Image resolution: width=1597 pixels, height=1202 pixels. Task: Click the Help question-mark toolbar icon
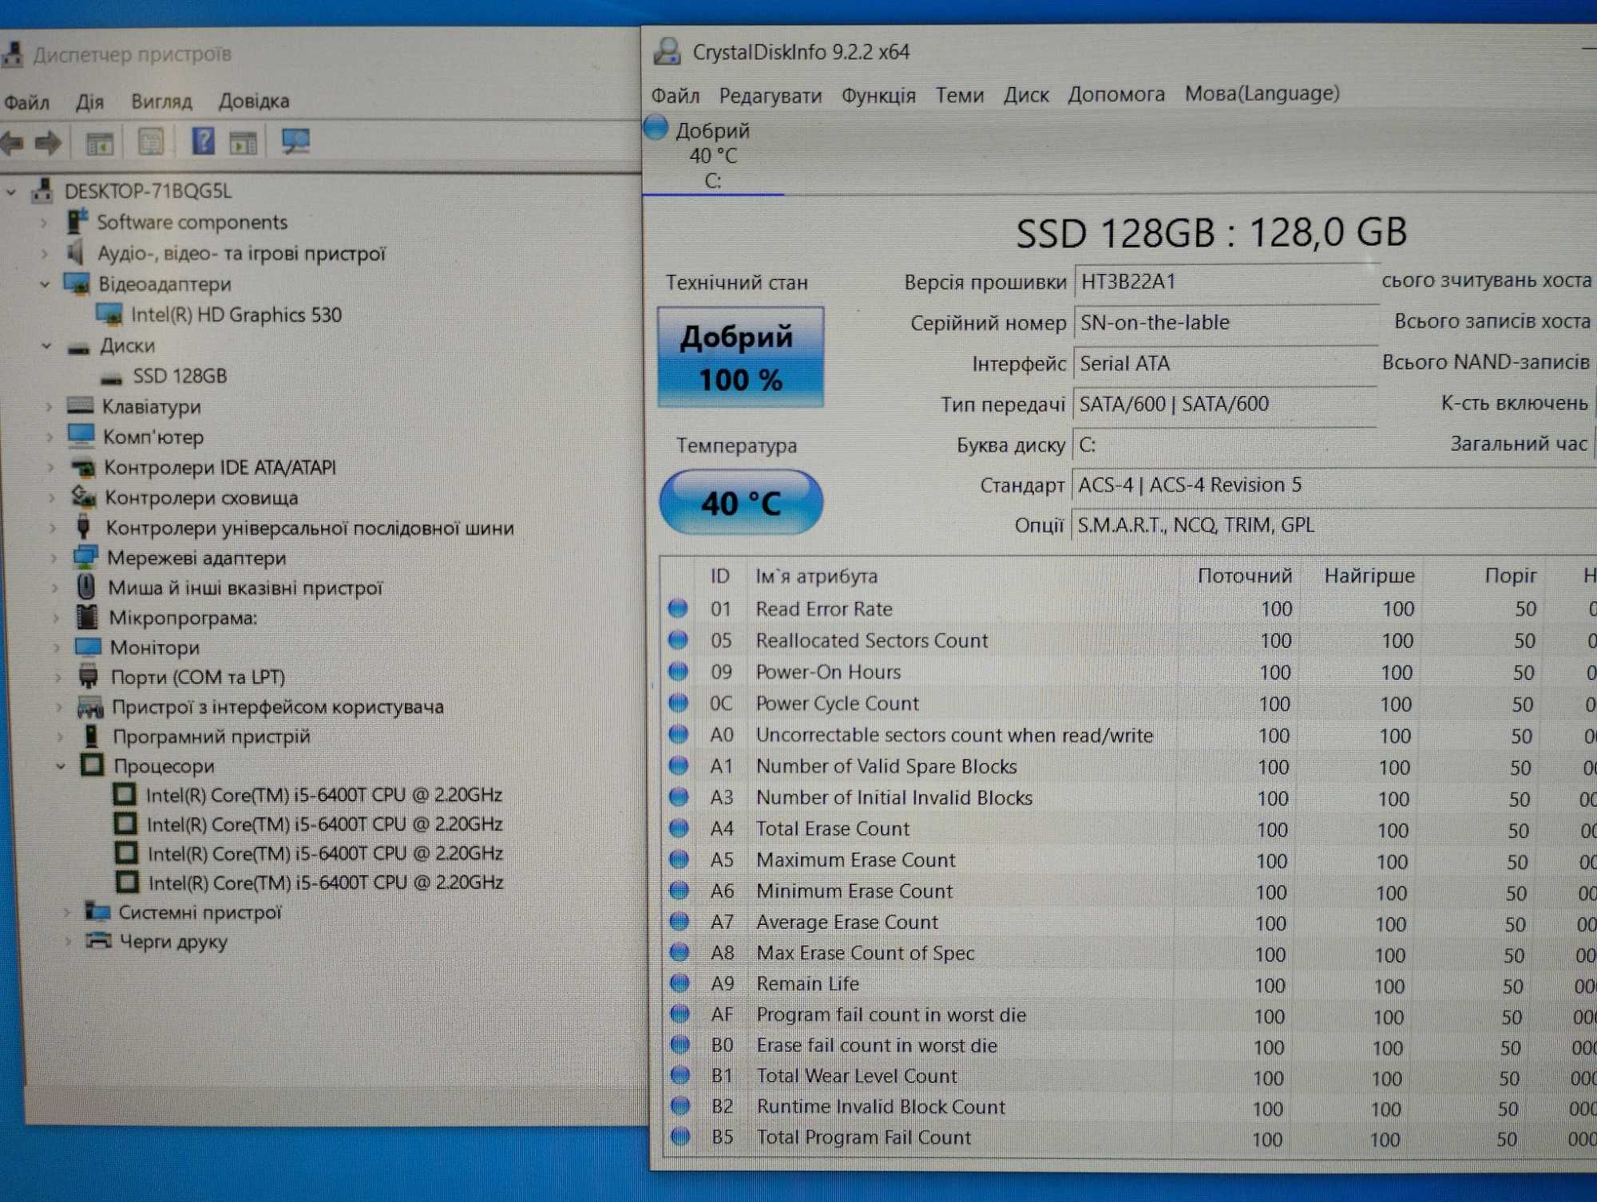tap(203, 142)
